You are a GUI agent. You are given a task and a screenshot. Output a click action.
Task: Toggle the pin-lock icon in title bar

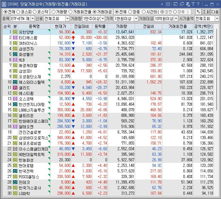tap(188, 4)
